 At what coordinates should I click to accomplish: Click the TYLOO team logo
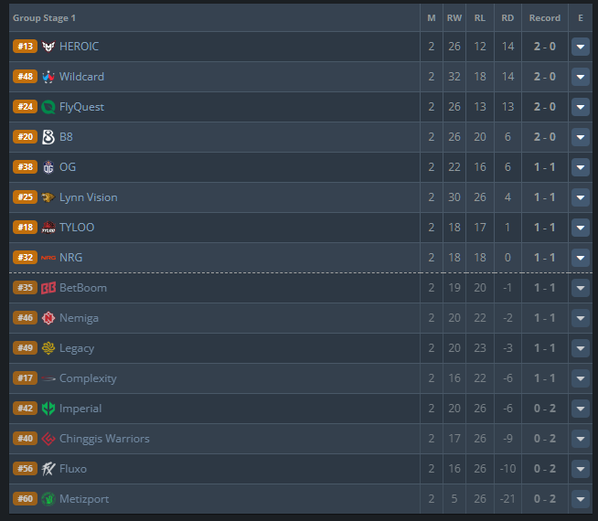tap(48, 228)
